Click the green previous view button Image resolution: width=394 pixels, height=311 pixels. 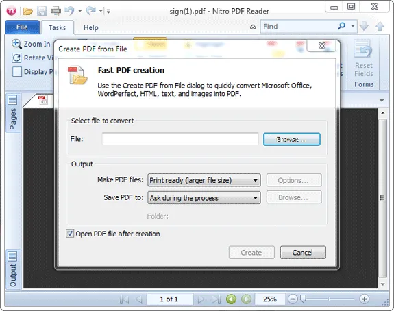[231, 299]
